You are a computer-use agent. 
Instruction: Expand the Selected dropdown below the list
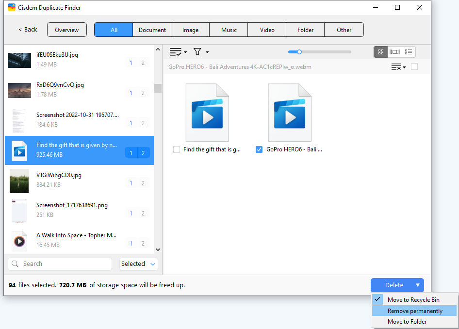(139, 264)
